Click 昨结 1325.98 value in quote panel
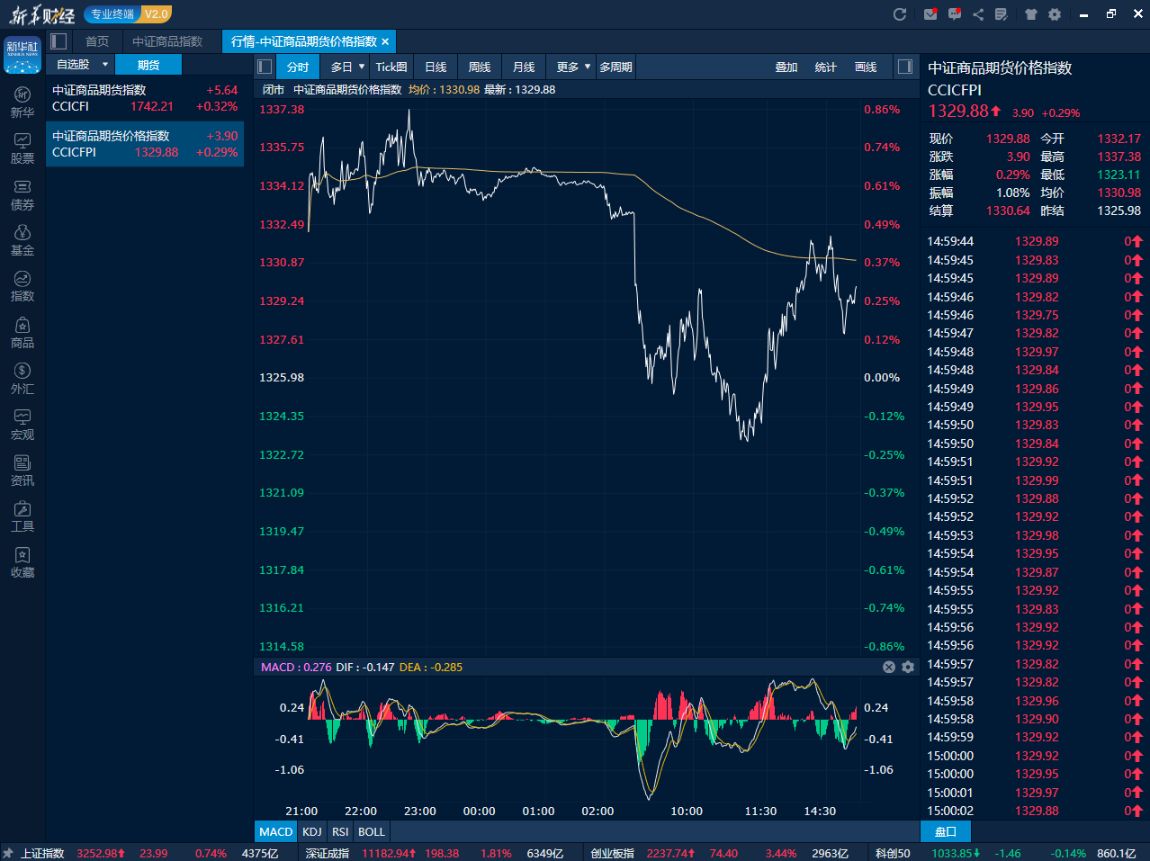The image size is (1150, 861). [x=1119, y=211]
